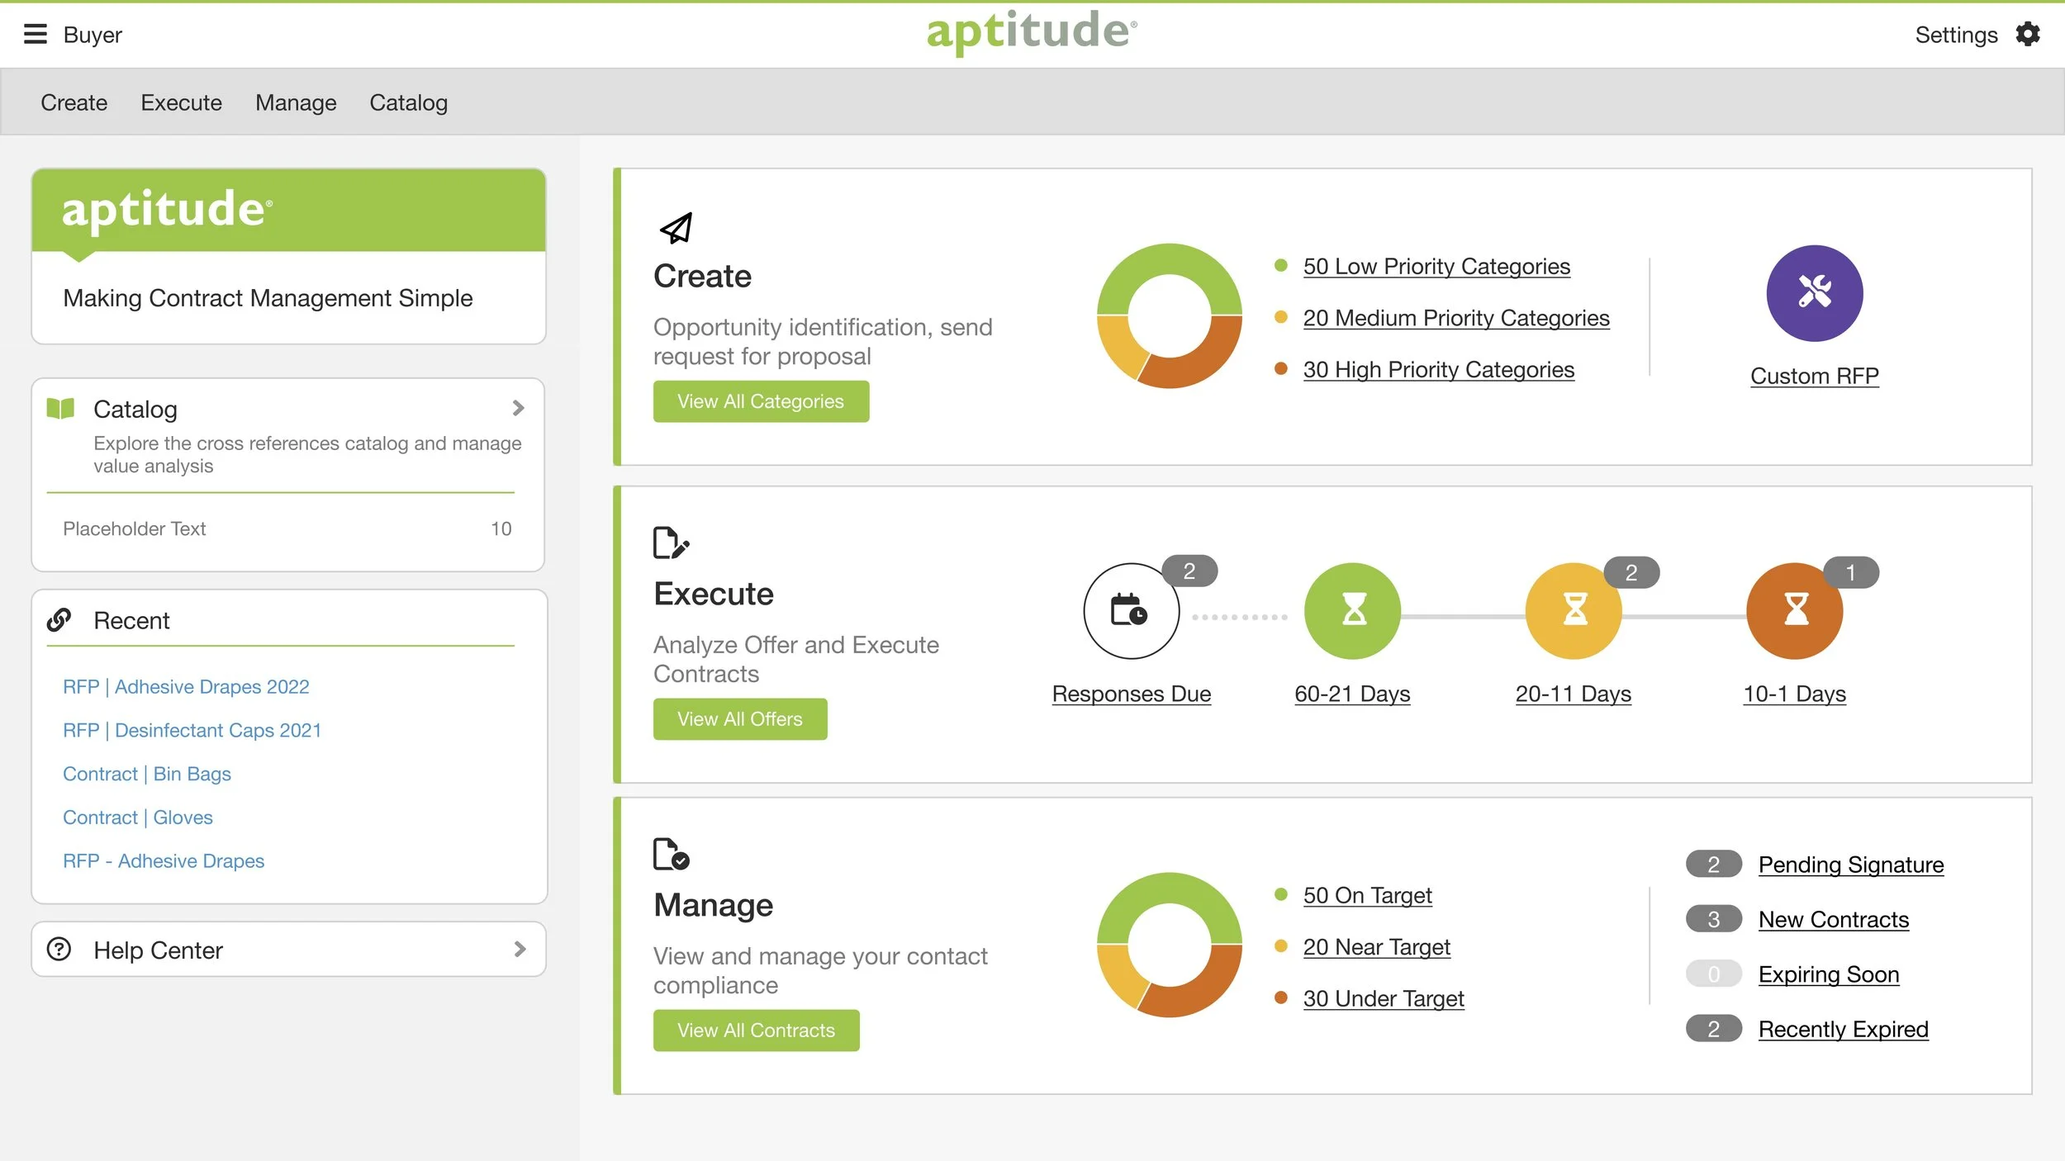2065x1161 pixels.
Task: Click the purple Custom RFP tools icon
Action: [1814, 293]
